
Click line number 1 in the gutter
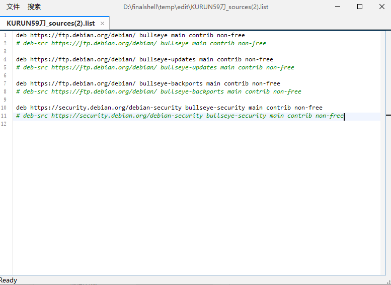(5, 35)
